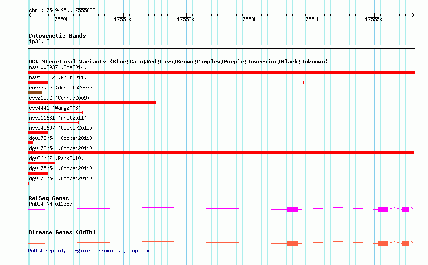Click the dgv26n67 red bar

(x=41, y=163)
